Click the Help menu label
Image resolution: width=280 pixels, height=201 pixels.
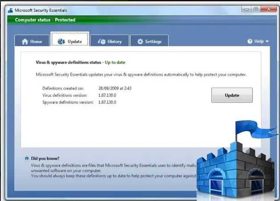pos(259,41)
